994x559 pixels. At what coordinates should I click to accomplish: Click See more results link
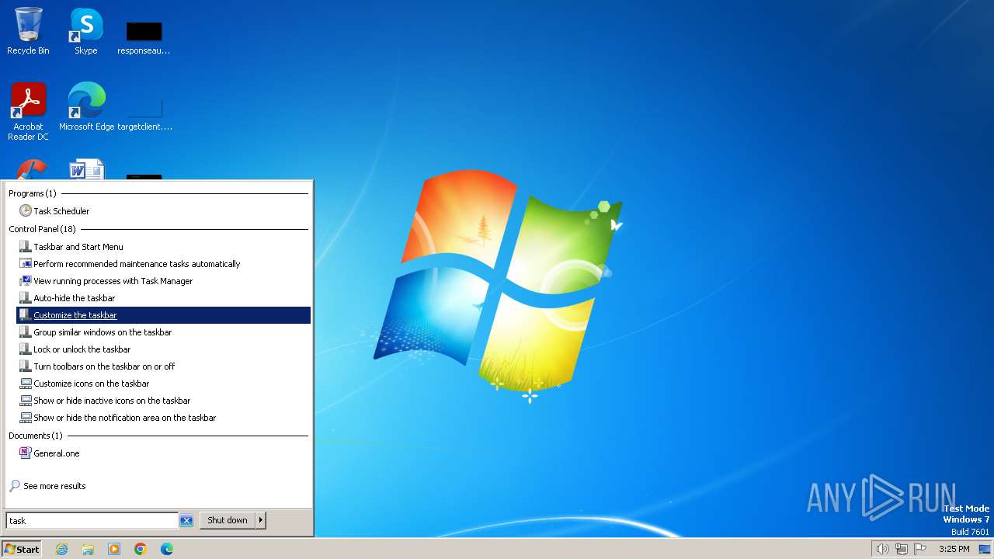pyautogui.click(x=54, y=486)
